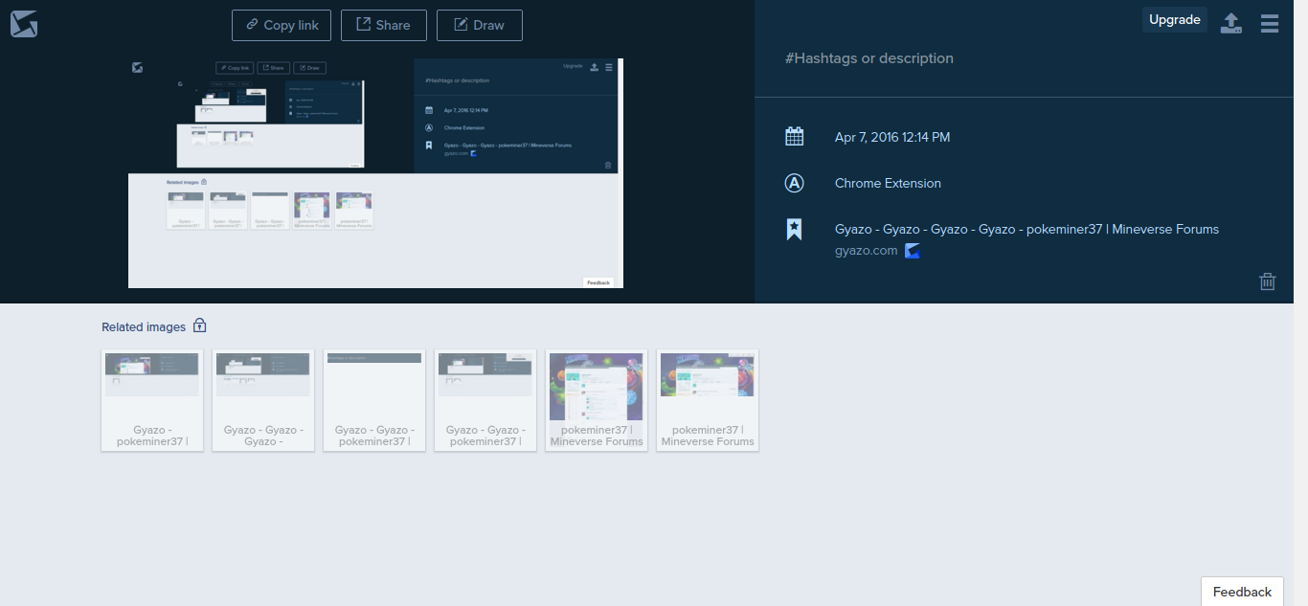Click the Draw button
Viewport: 1308px width, 606px height.
[480, 25]
